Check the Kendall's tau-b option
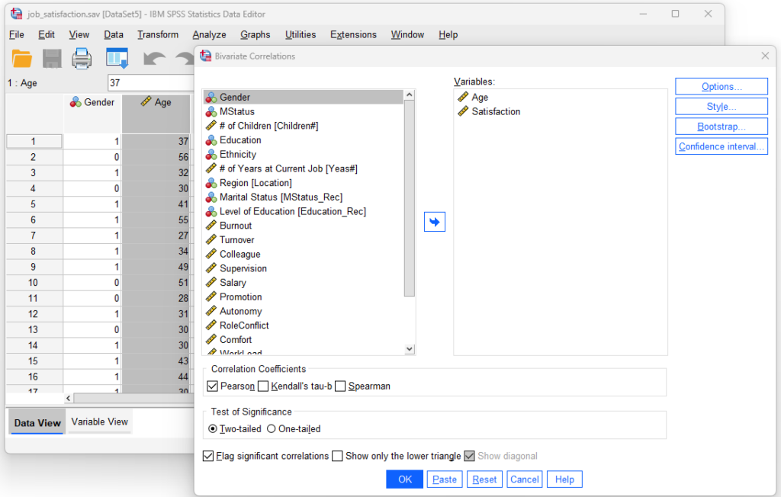The height and width of the screenshot is (497, 781). tap(263, 386)
